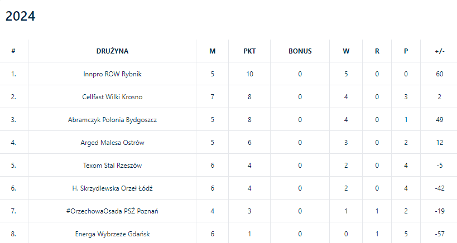
Task: Open Cellfast Wilki Krosno team
Action: [x=112, y=97]
